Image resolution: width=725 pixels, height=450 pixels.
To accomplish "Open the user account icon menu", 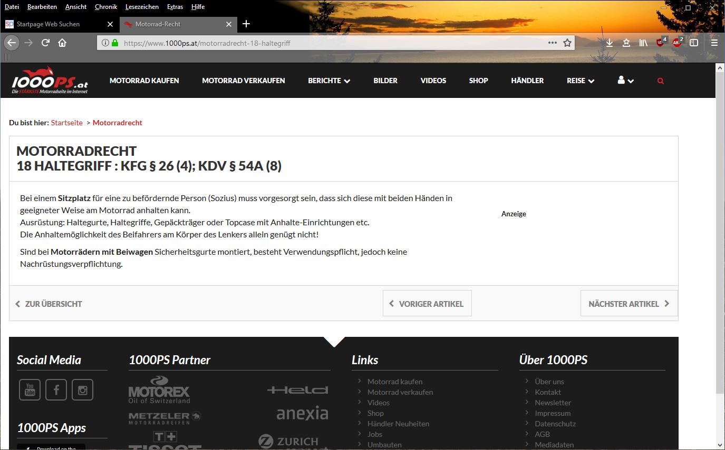I will (x=625, y=81).
